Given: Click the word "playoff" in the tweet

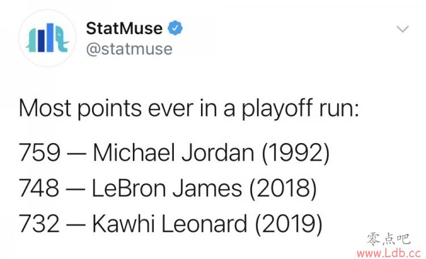Looking at the screenshot, I should pos(277,108).
